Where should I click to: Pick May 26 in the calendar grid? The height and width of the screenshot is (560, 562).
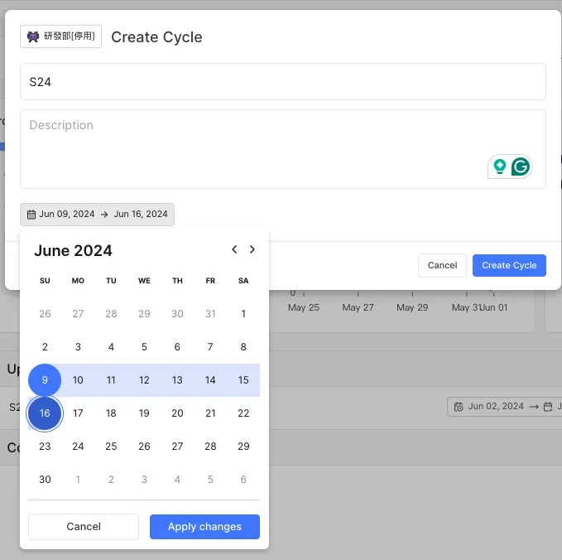pyautogui.click(x=45, y=314)
